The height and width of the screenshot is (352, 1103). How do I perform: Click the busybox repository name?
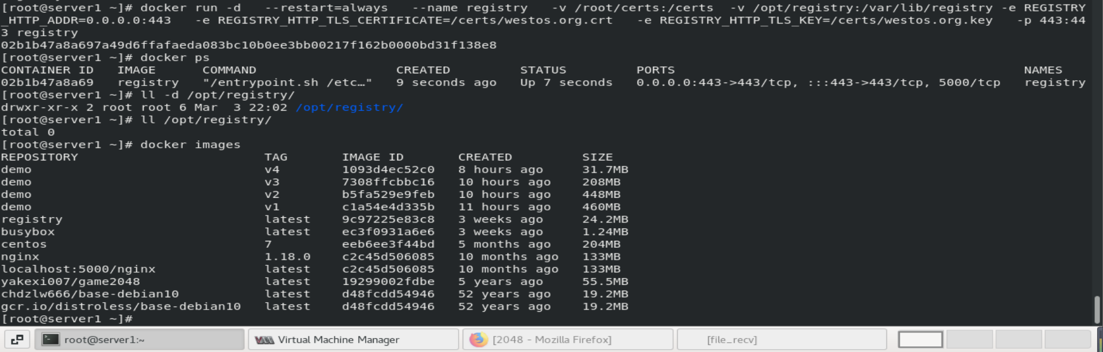[x=28, y=232]
